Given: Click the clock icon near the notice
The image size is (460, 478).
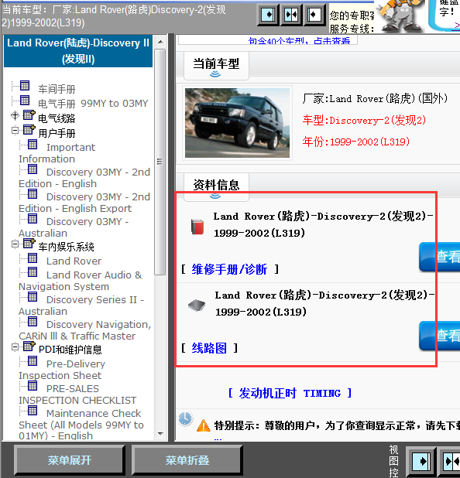Looking at the screenshot, I should [x=185, y=418].
